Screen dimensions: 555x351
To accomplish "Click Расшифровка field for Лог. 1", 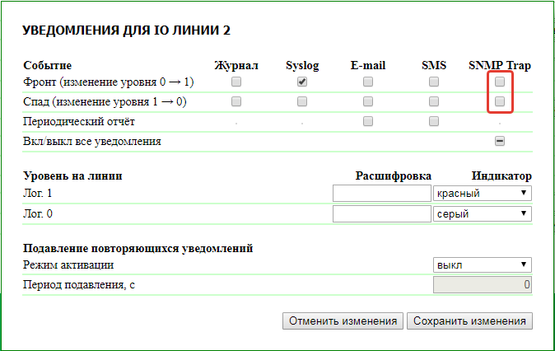I will [381, 194].
